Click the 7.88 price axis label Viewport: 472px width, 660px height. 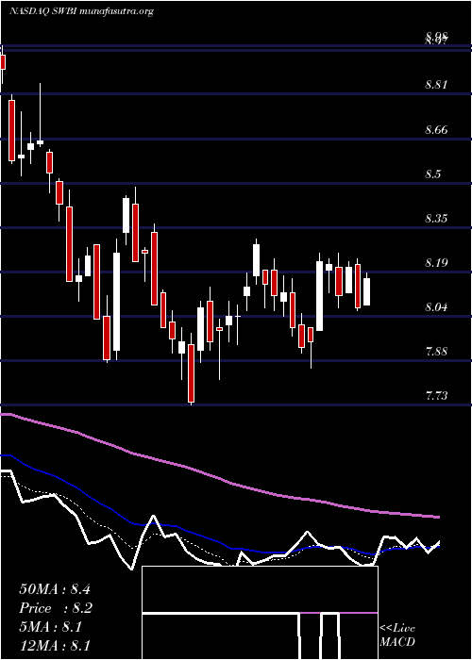pos(436,352)
